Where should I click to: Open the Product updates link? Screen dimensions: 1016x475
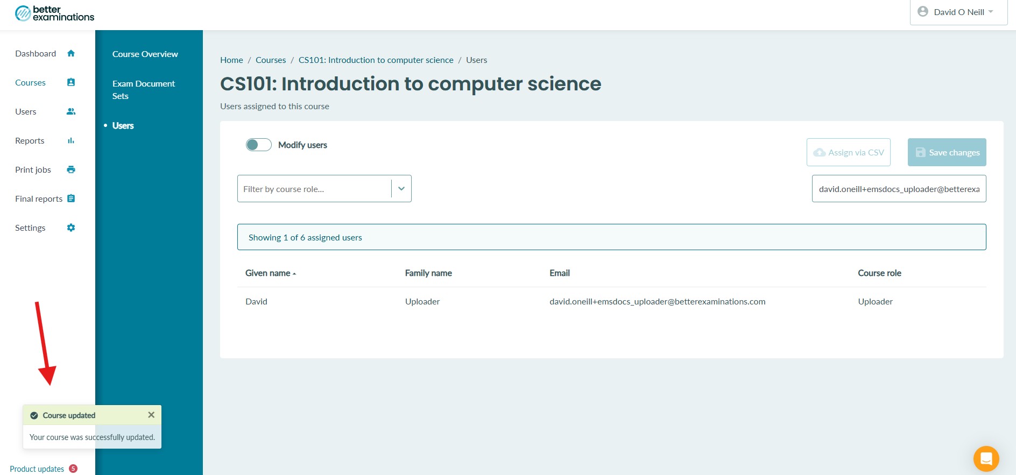coord(37,469)
